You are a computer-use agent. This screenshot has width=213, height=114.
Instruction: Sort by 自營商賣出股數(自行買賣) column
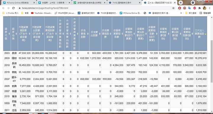pos(141,33)
